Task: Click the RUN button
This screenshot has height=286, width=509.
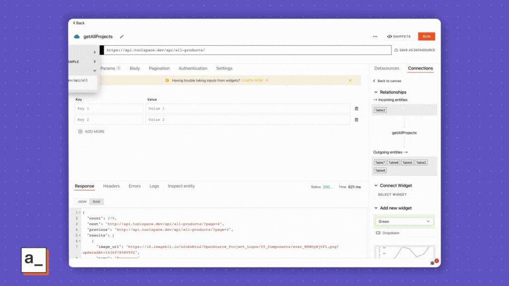Action: (426, 36)
